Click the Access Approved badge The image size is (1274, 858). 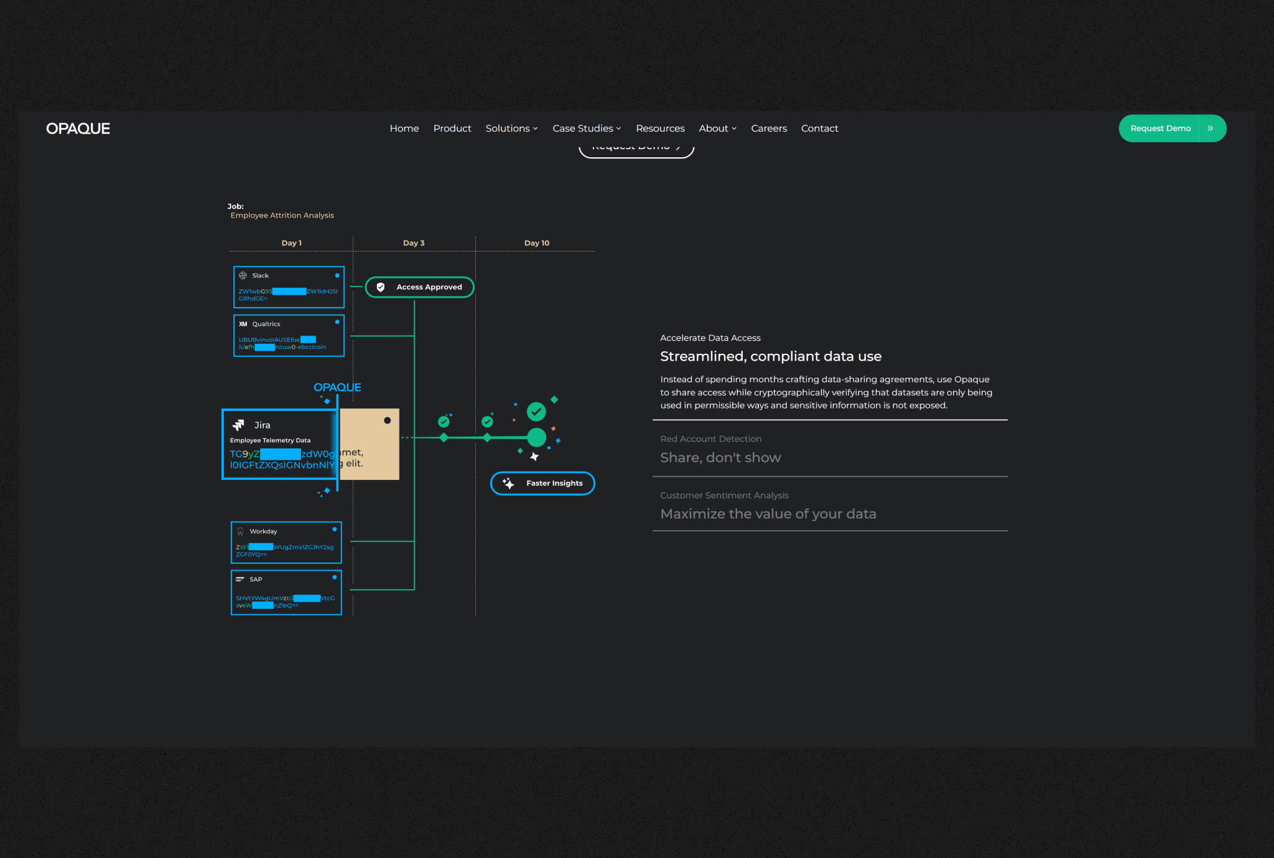pos(419,287)
